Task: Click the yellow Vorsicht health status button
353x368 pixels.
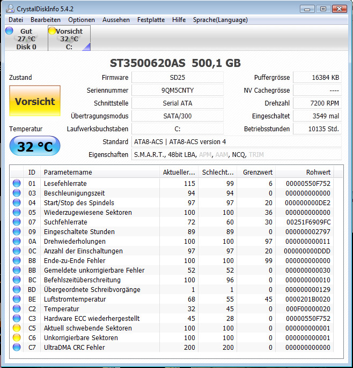Action: point(35,101)
